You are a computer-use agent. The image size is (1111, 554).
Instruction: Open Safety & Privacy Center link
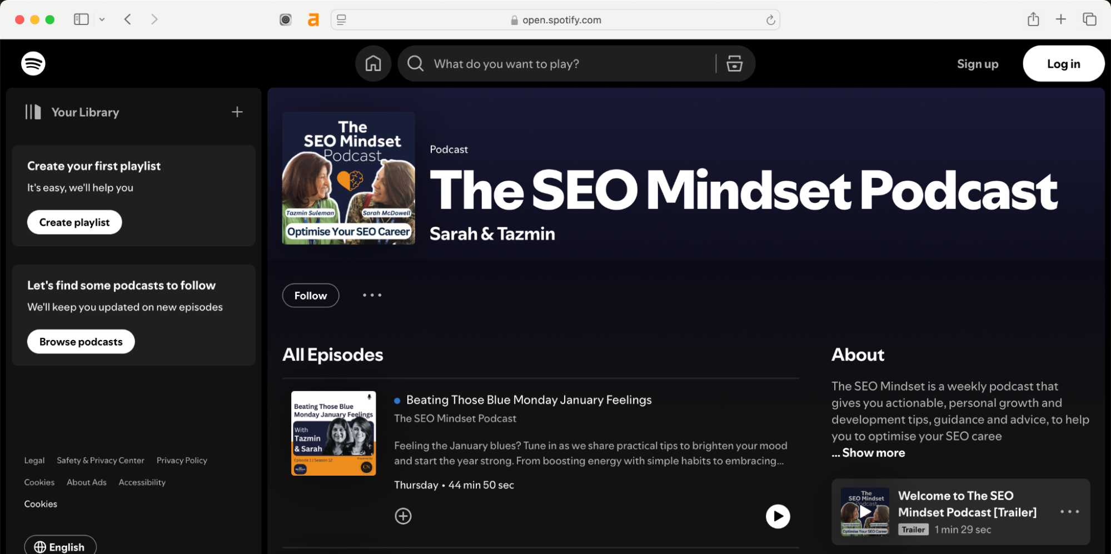(x=101, y=461)
